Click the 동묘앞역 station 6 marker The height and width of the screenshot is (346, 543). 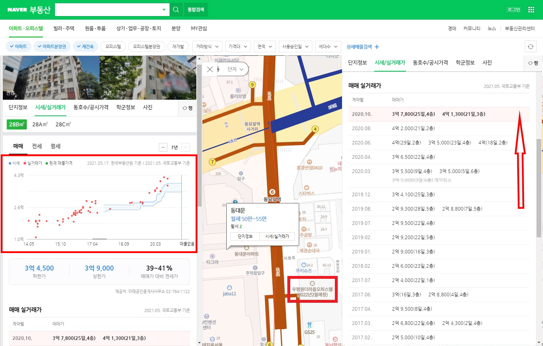[272, 192]
